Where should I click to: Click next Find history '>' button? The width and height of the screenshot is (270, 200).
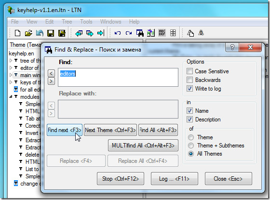tap(51, 81)
